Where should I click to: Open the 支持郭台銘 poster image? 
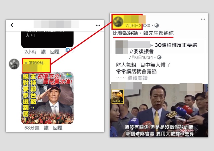pyautogui.click(x=47, y=98)
